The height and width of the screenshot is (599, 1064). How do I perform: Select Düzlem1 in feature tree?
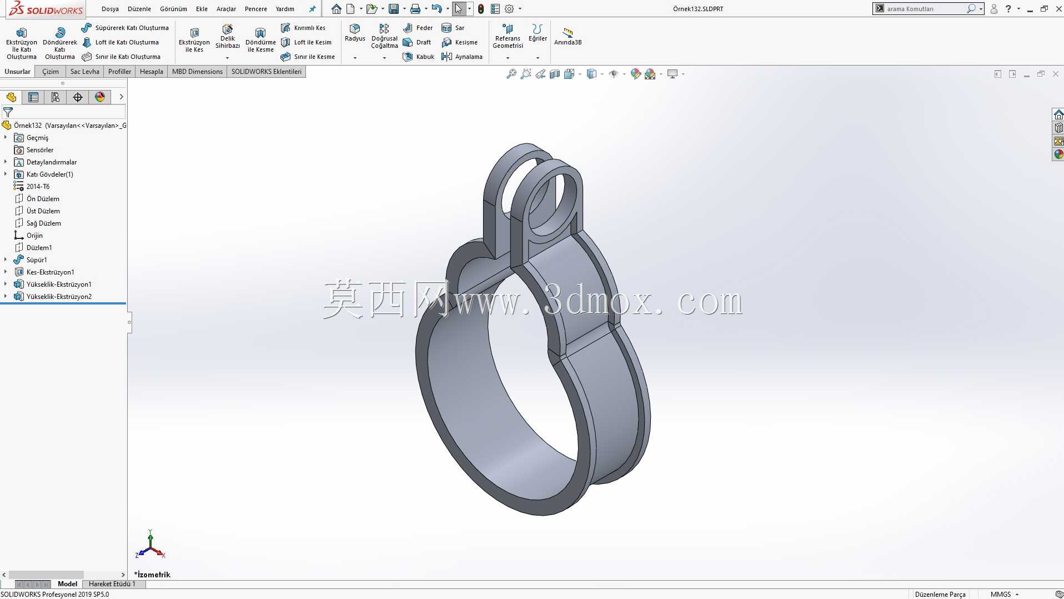pyautogui.click(x=39, y=247)
